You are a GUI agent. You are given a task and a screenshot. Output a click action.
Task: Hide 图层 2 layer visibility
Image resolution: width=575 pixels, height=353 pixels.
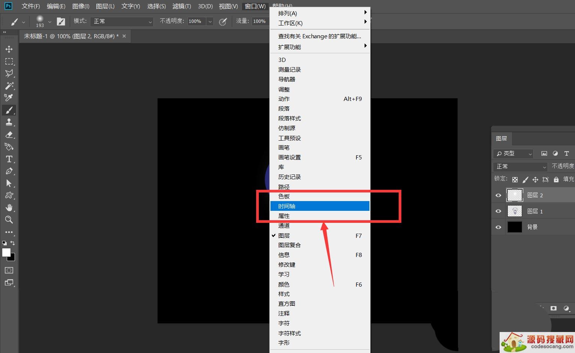coord(498,195)
